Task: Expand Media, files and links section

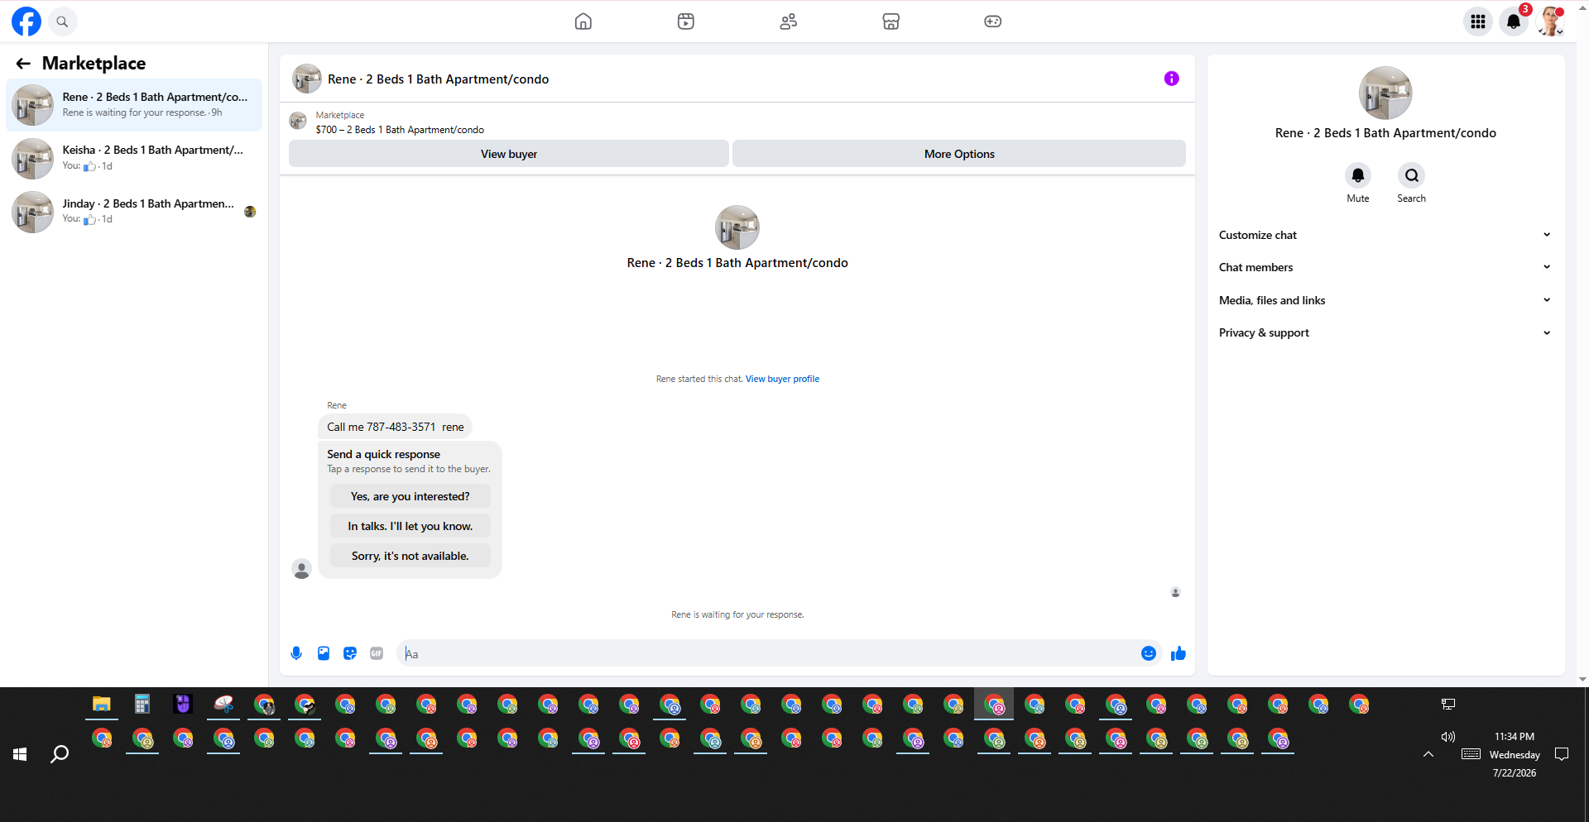Action: (1385, 300)
